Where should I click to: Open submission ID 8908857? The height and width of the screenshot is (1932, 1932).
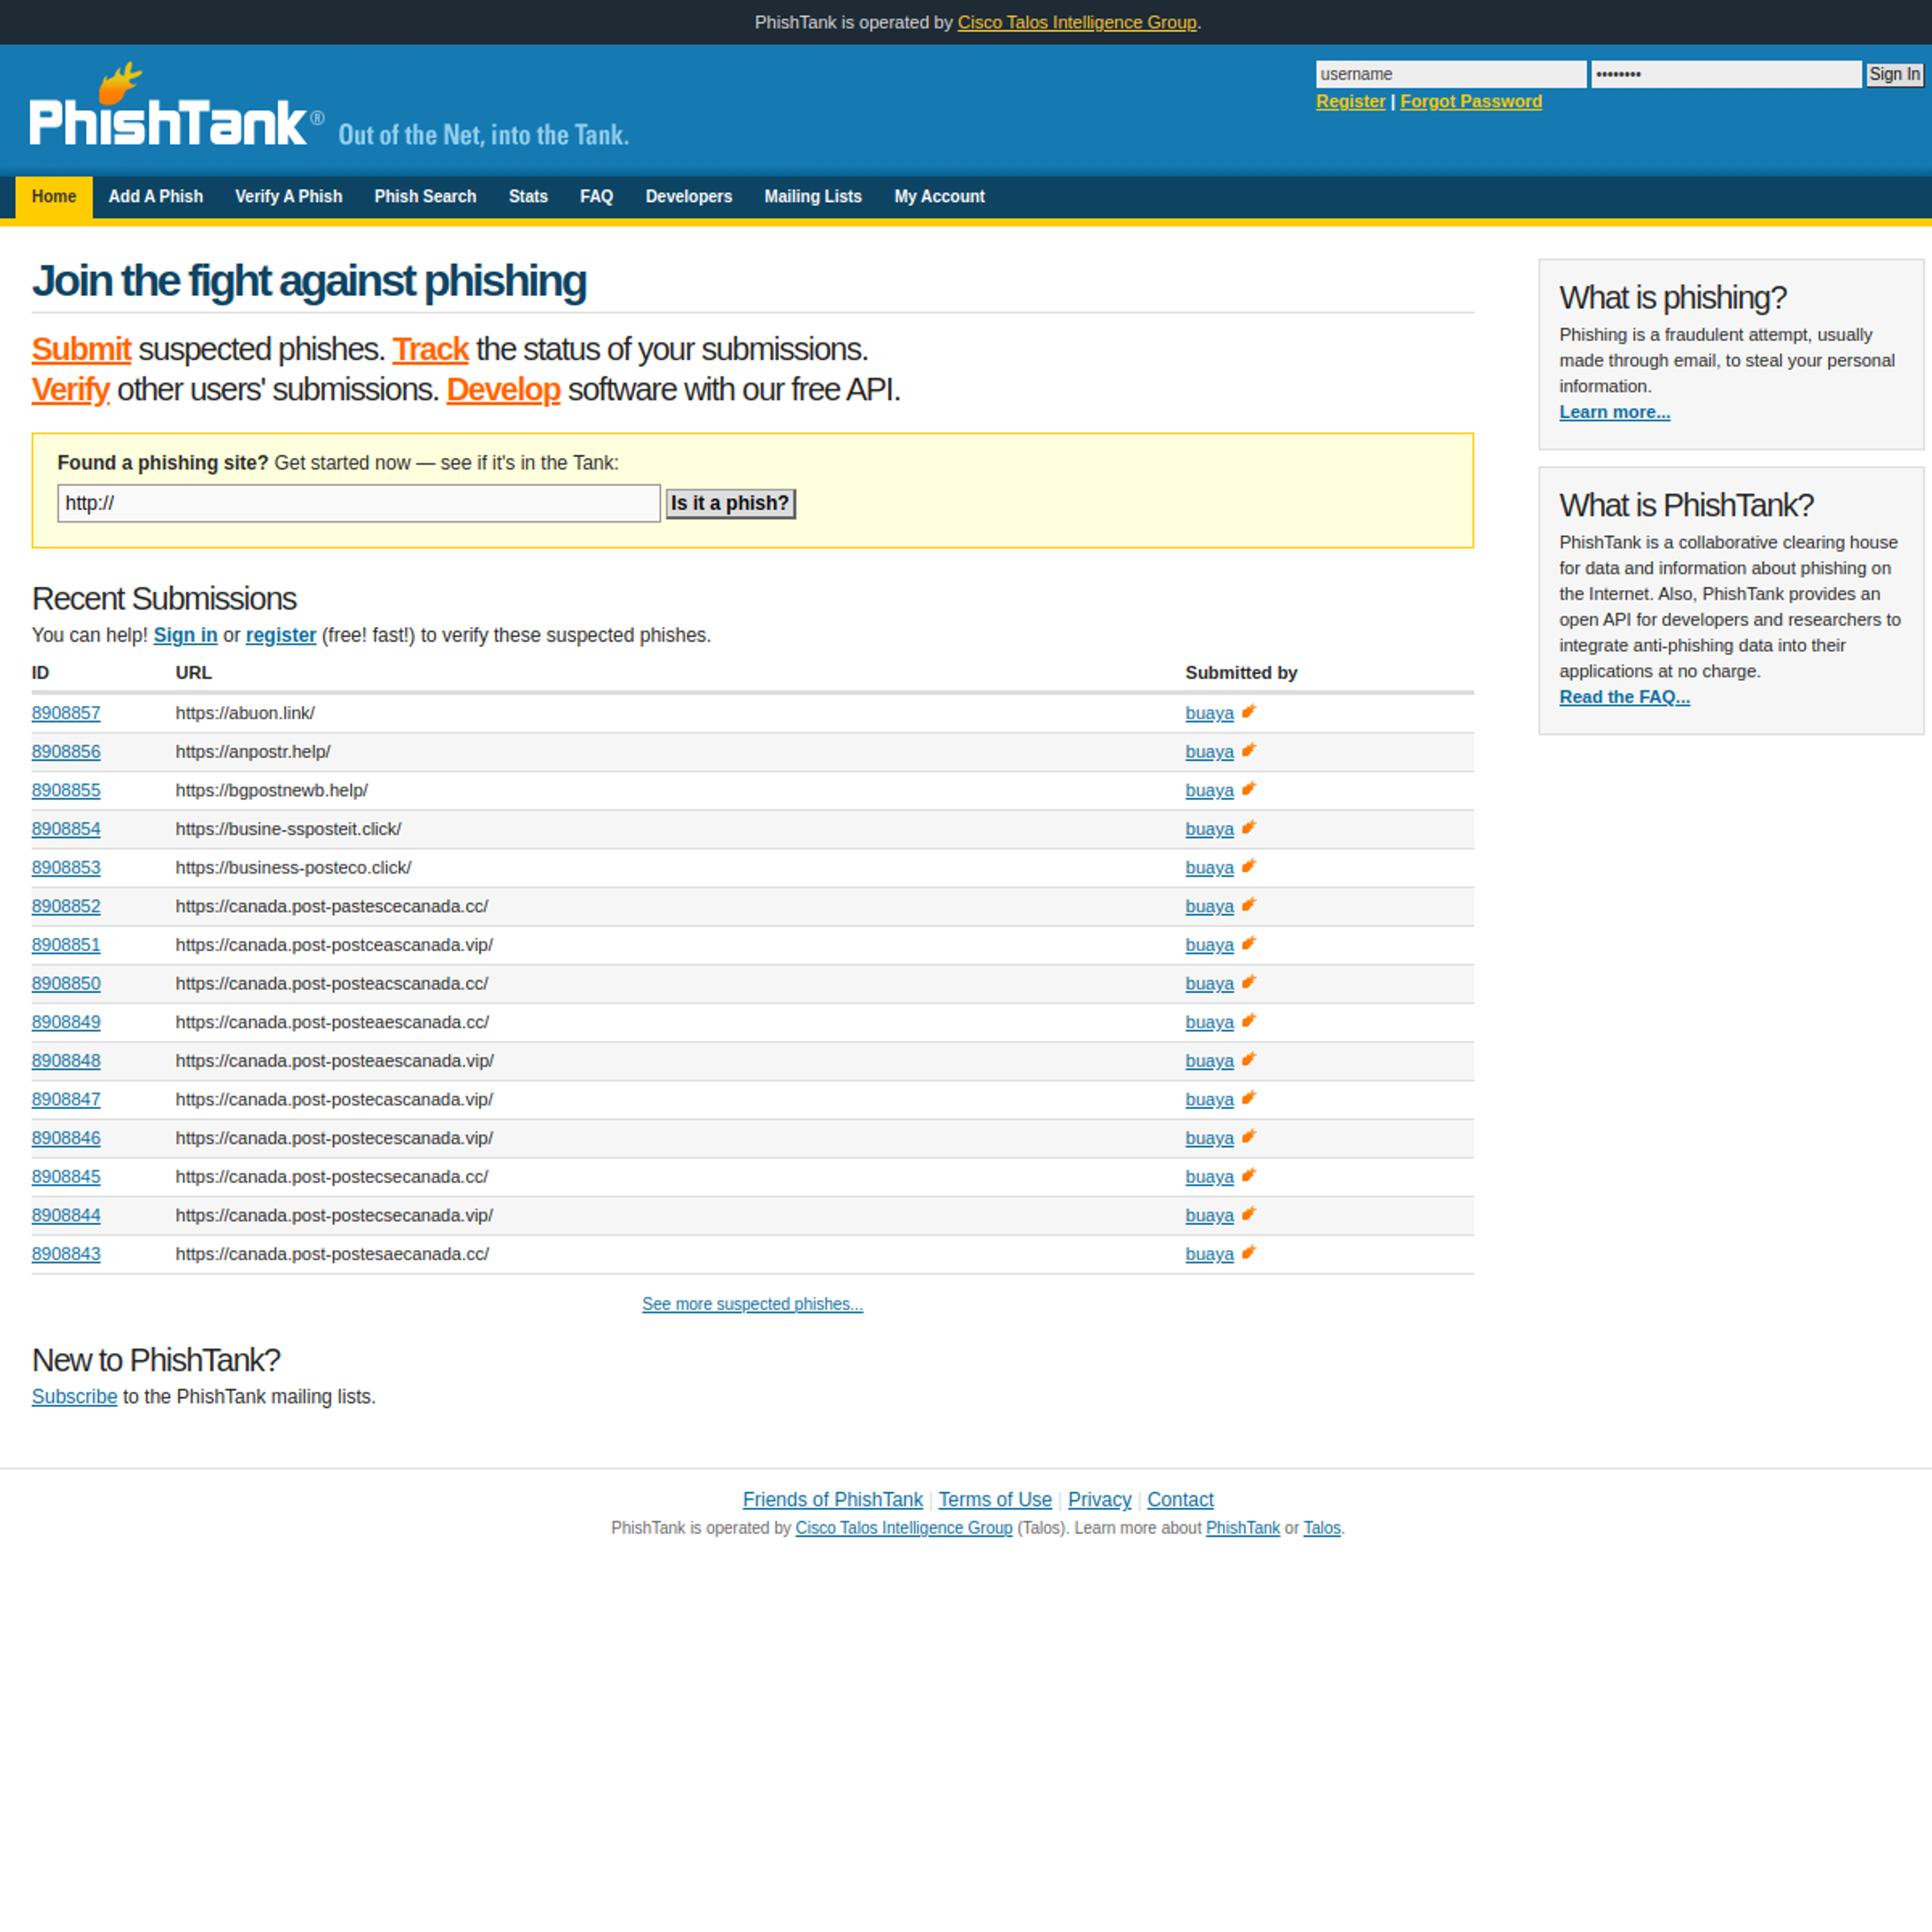pos(66,713)
